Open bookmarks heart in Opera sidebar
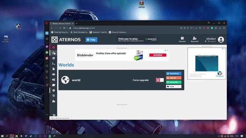The width and height of the screenshot is (246, 138). (47, 66)
